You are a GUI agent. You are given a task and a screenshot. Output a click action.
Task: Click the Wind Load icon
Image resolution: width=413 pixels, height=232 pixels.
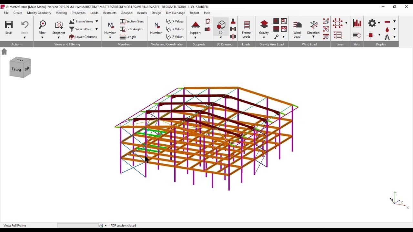tap(297, 25)
